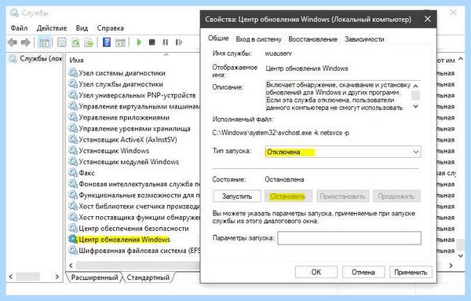Click gear icon of Службы tree node
Screen dimensions: 471x301
point(13,59)
